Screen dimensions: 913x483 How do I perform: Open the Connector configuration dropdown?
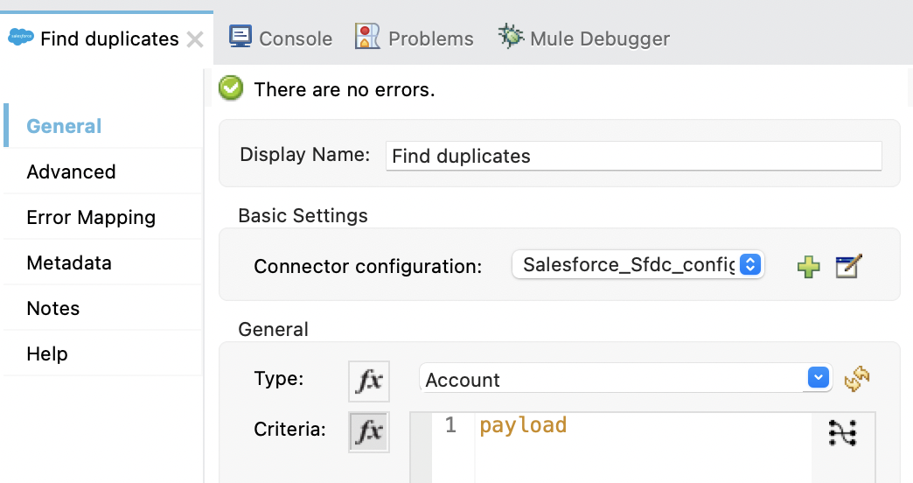[x=638, y=265]
